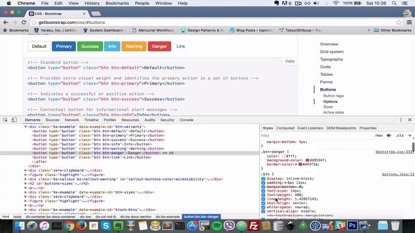Open the Event Listeners tab
The image size is (415, 233).
click(x=310, y=128)
